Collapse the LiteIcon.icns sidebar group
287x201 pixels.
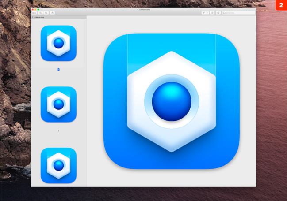pos(33,17)
